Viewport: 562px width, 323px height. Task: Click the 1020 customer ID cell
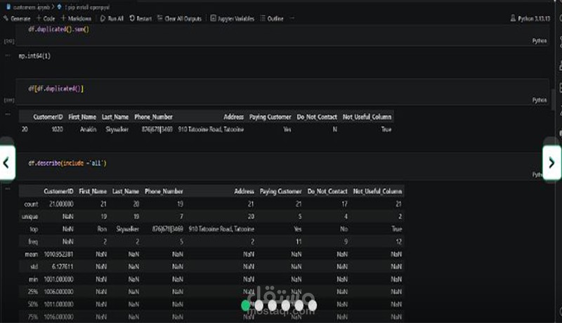click(57, 129)
